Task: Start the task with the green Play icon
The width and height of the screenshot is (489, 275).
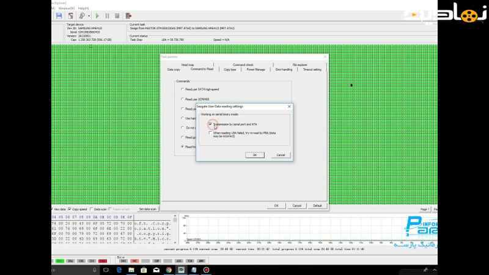Action: (97, 16)
